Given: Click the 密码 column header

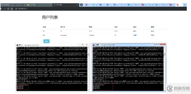Looking at the screenshot, I should point(90,27).
